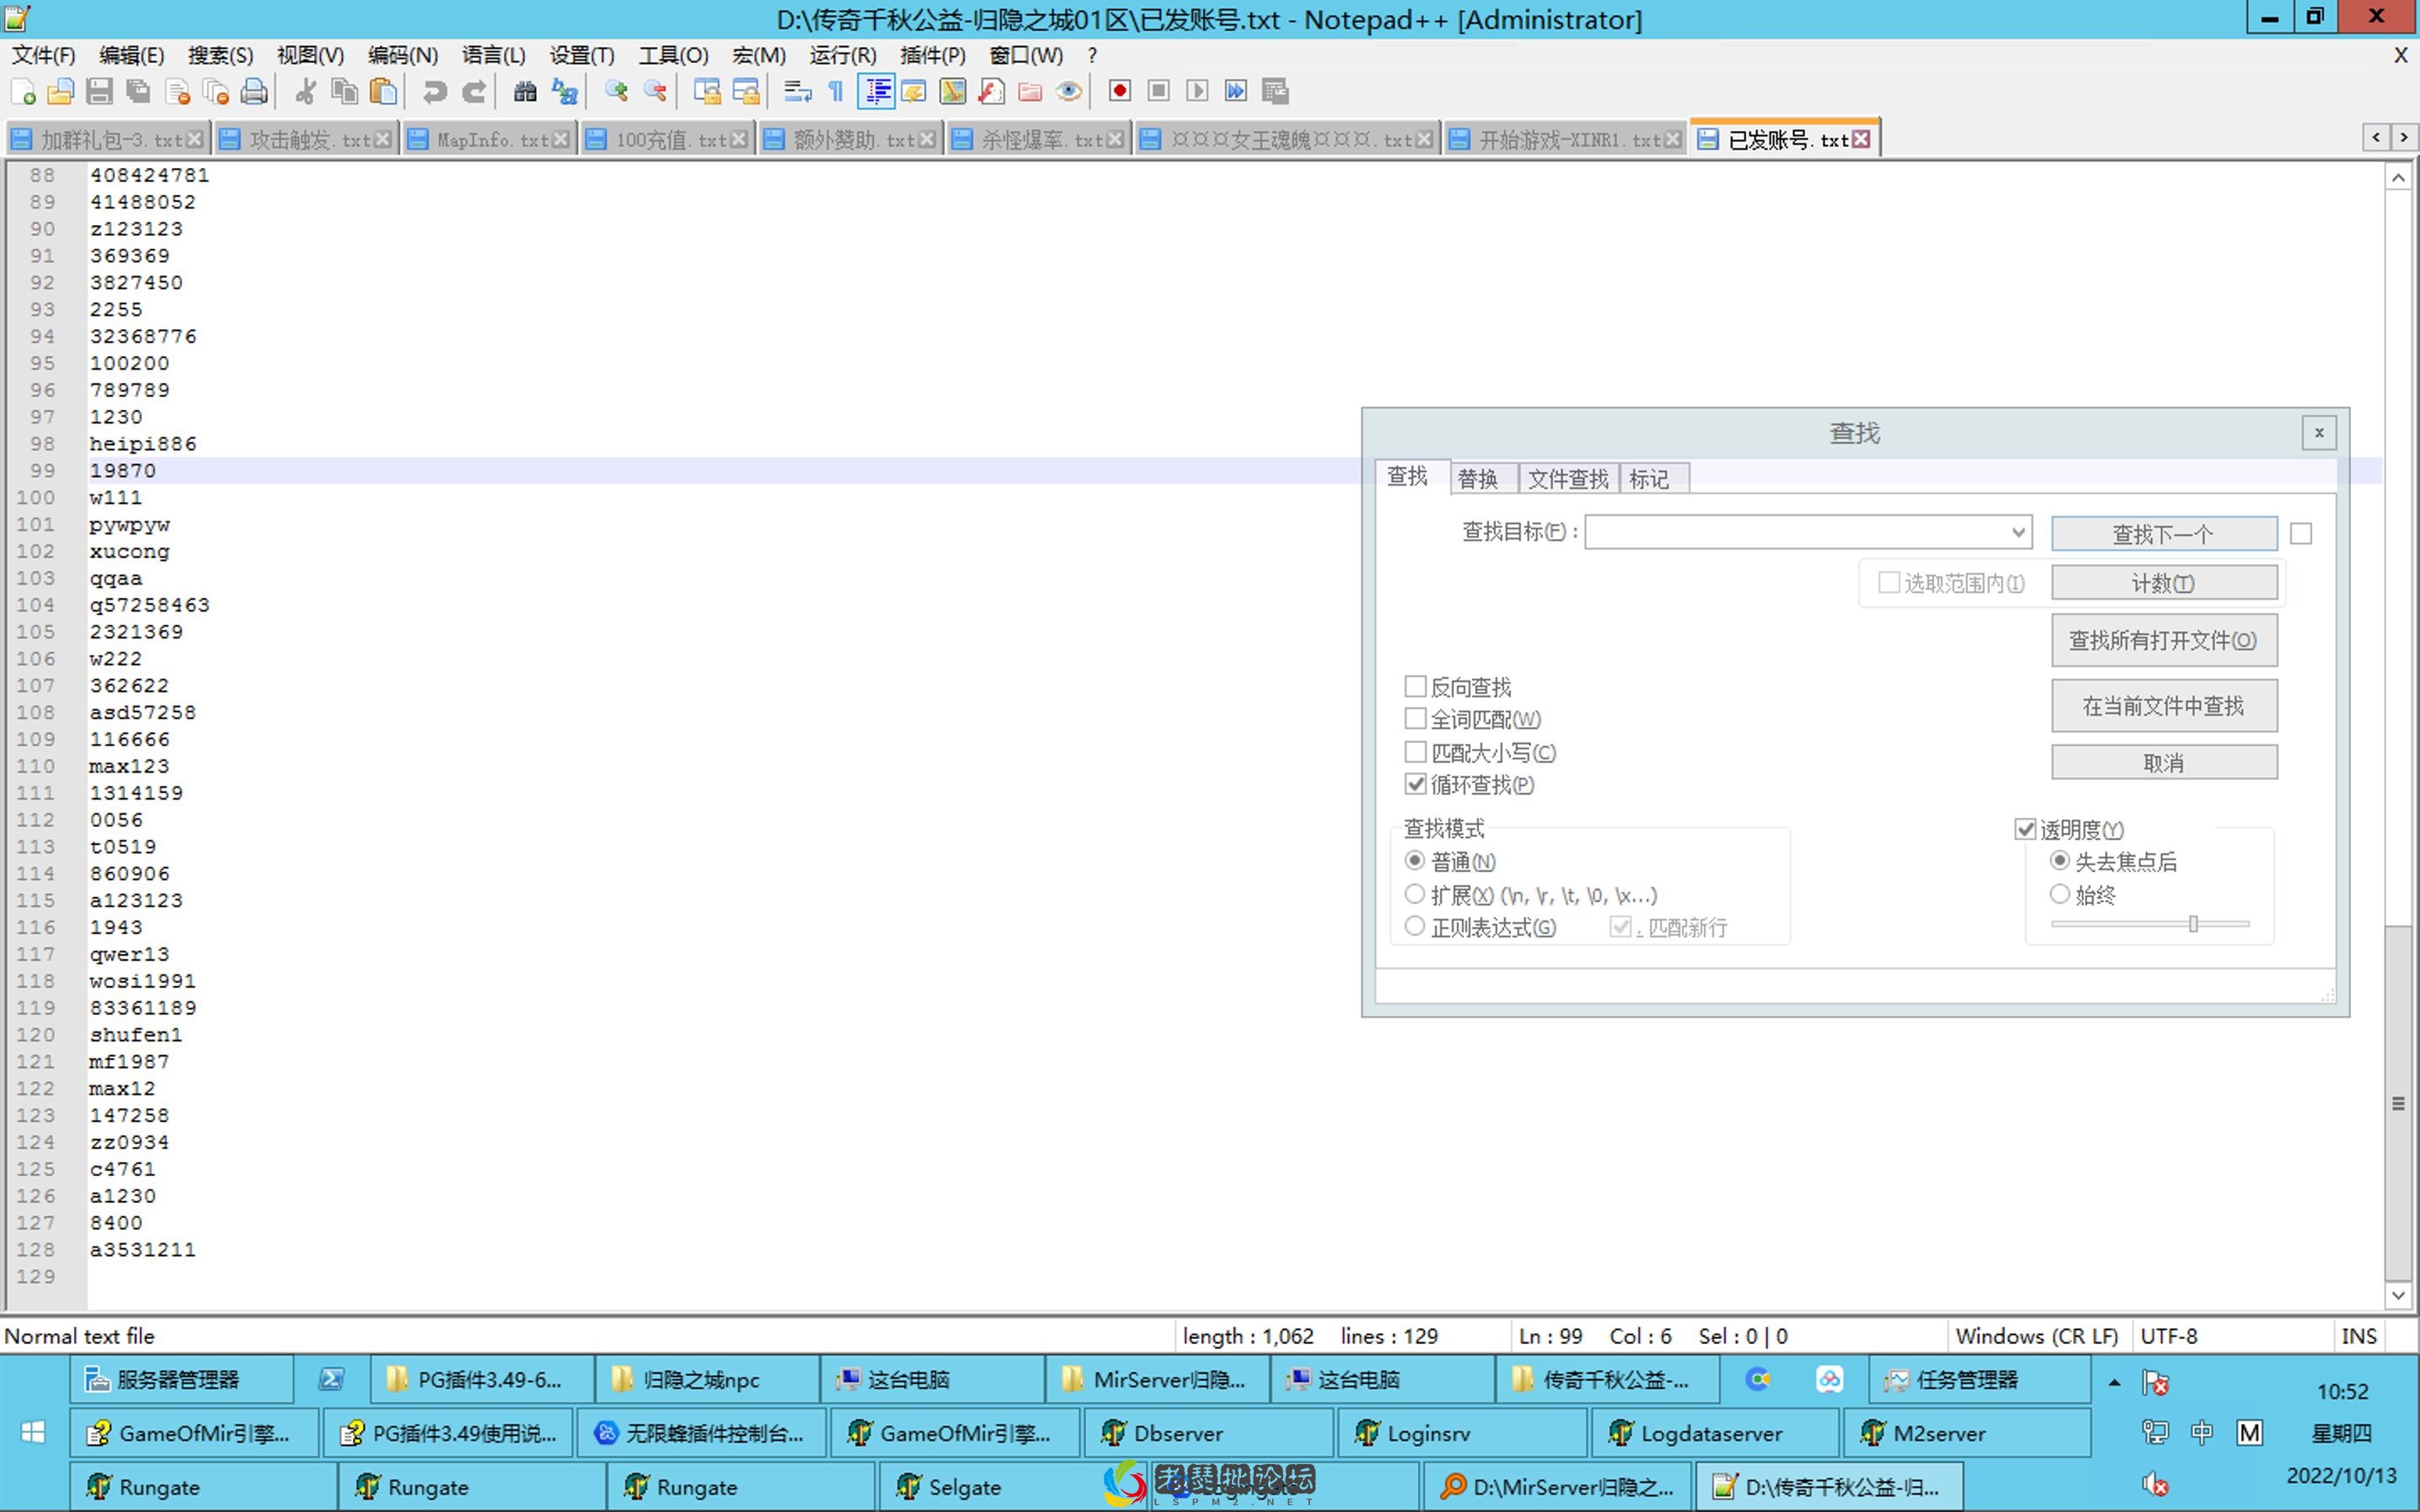
Task: Click the Save All toolbar icon
Action: click(138, 92)
